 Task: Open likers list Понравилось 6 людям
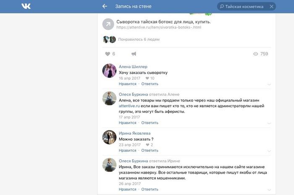[139, 39]
